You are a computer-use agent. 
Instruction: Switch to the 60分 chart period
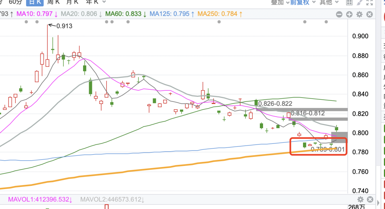coord(15,2)
